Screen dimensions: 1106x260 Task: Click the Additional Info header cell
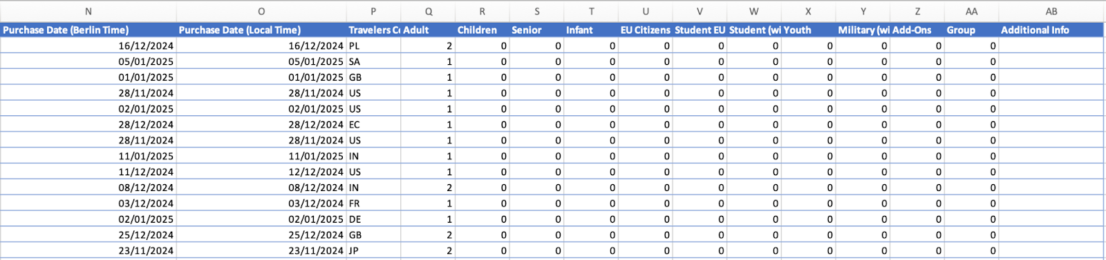click(1051, 30)
